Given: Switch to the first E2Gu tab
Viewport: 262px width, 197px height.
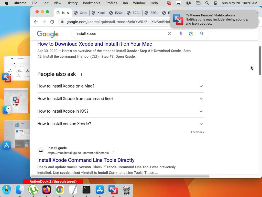Looking at the screenshot, I should [116, 13].
